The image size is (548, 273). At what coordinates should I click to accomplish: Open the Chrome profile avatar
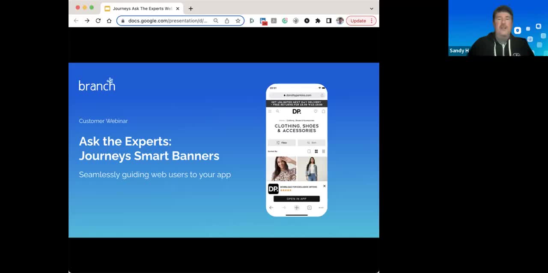(340, 21)
